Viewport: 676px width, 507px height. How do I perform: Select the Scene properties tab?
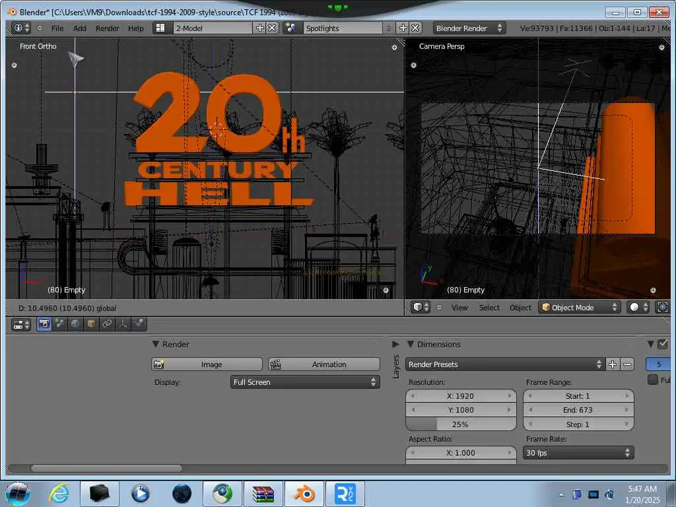(59, 323)
